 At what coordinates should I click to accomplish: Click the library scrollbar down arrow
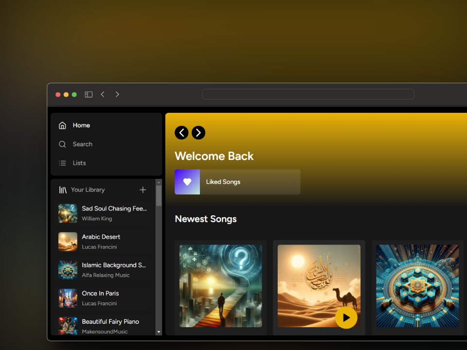pyautogui.click(x=159, y=332)
